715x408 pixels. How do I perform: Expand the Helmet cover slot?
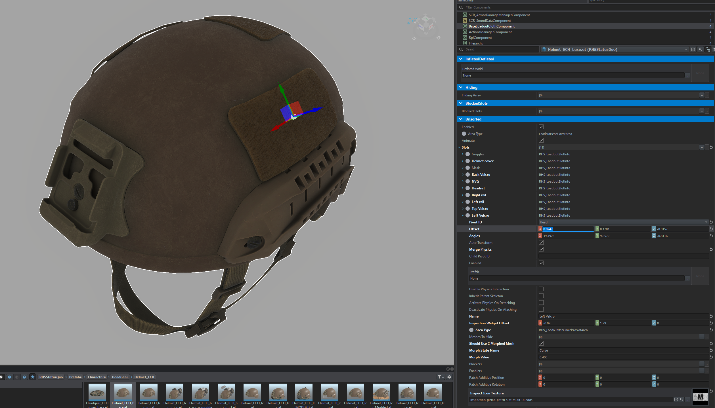pos(463,161)
